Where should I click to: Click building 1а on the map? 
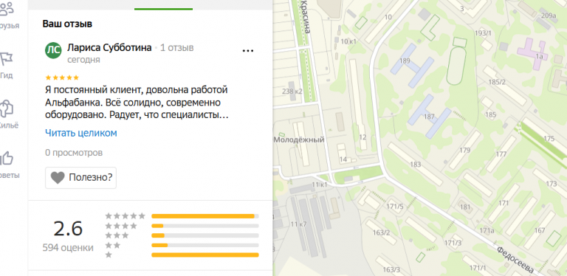(540, 56)
